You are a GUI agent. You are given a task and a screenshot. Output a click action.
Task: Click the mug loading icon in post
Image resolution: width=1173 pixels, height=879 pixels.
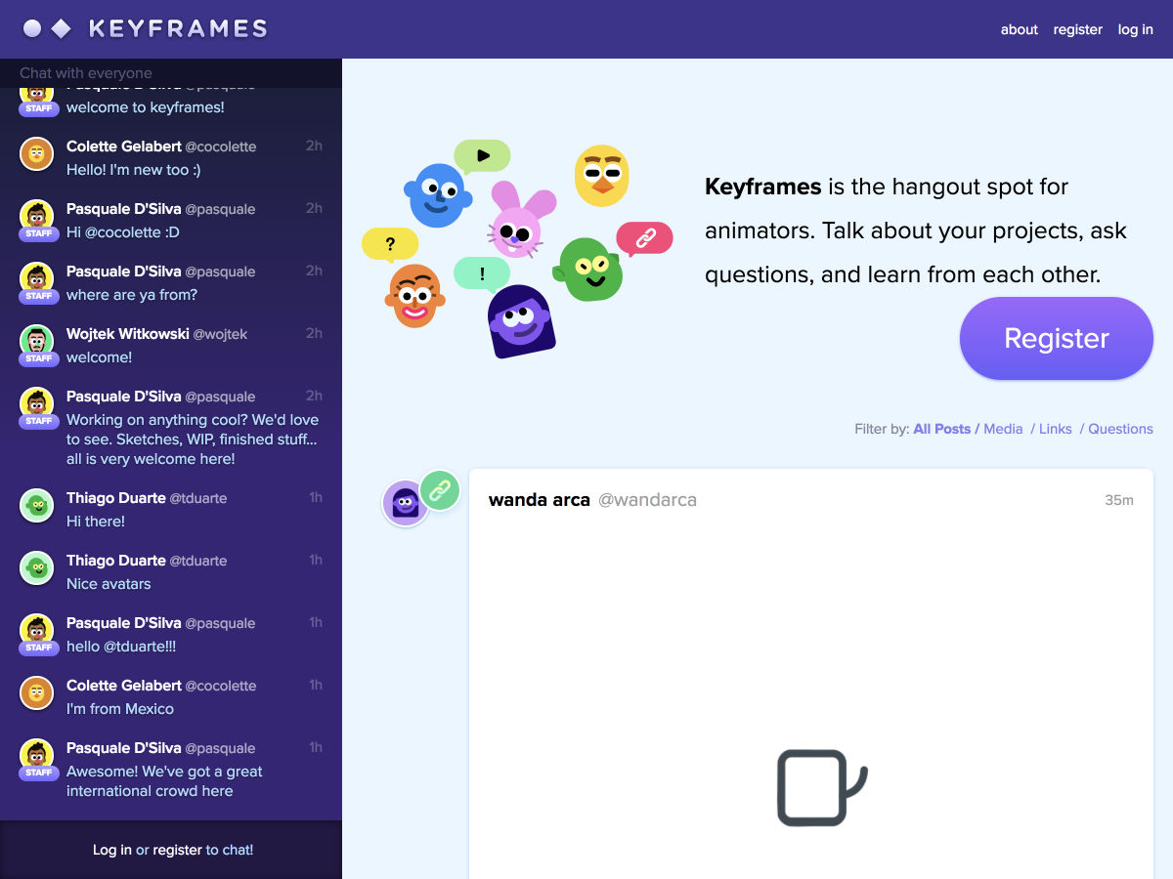coord(821,787)
